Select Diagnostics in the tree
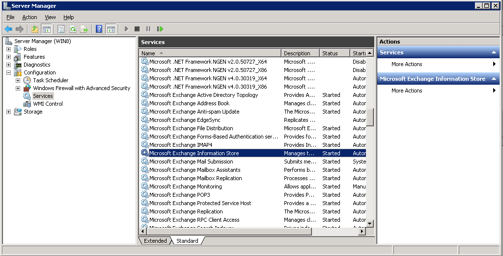Screen dimensions: 503x256 tap(37, 65)
